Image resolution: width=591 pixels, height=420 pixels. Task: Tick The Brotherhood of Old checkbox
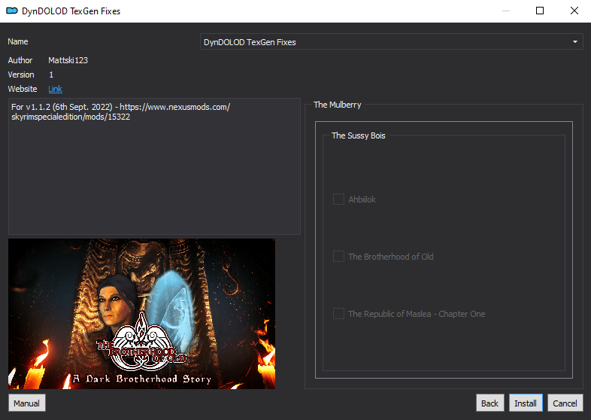tap(338, 257)
